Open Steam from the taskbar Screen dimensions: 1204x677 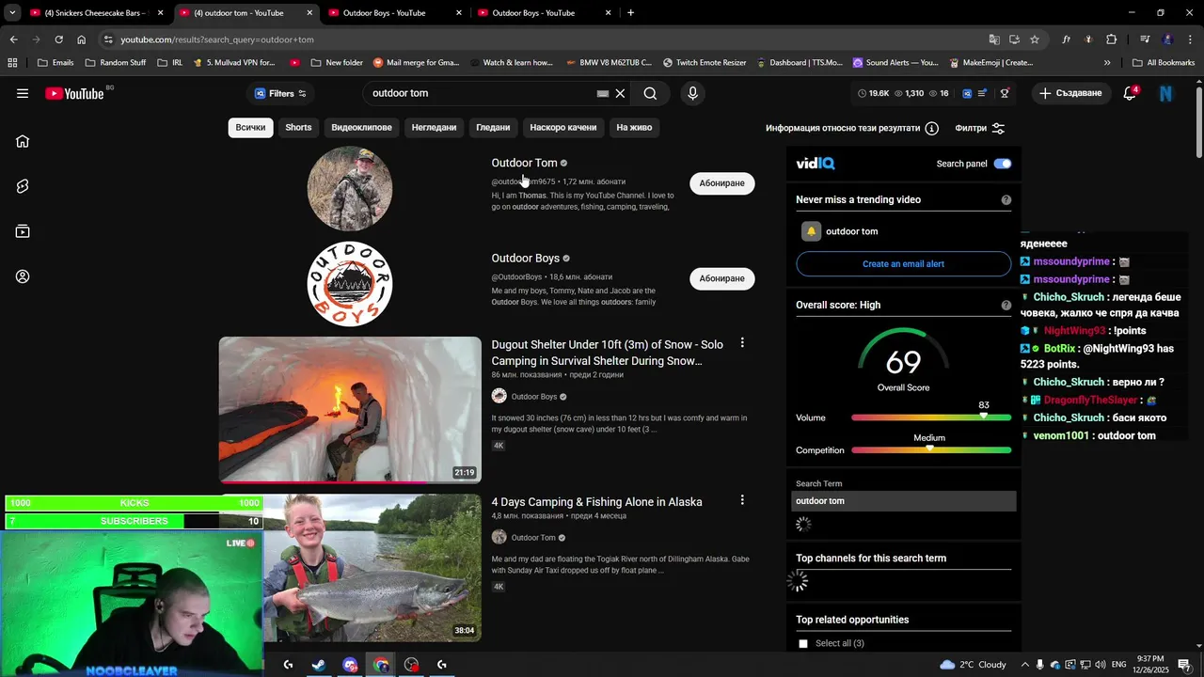[319, 665]
